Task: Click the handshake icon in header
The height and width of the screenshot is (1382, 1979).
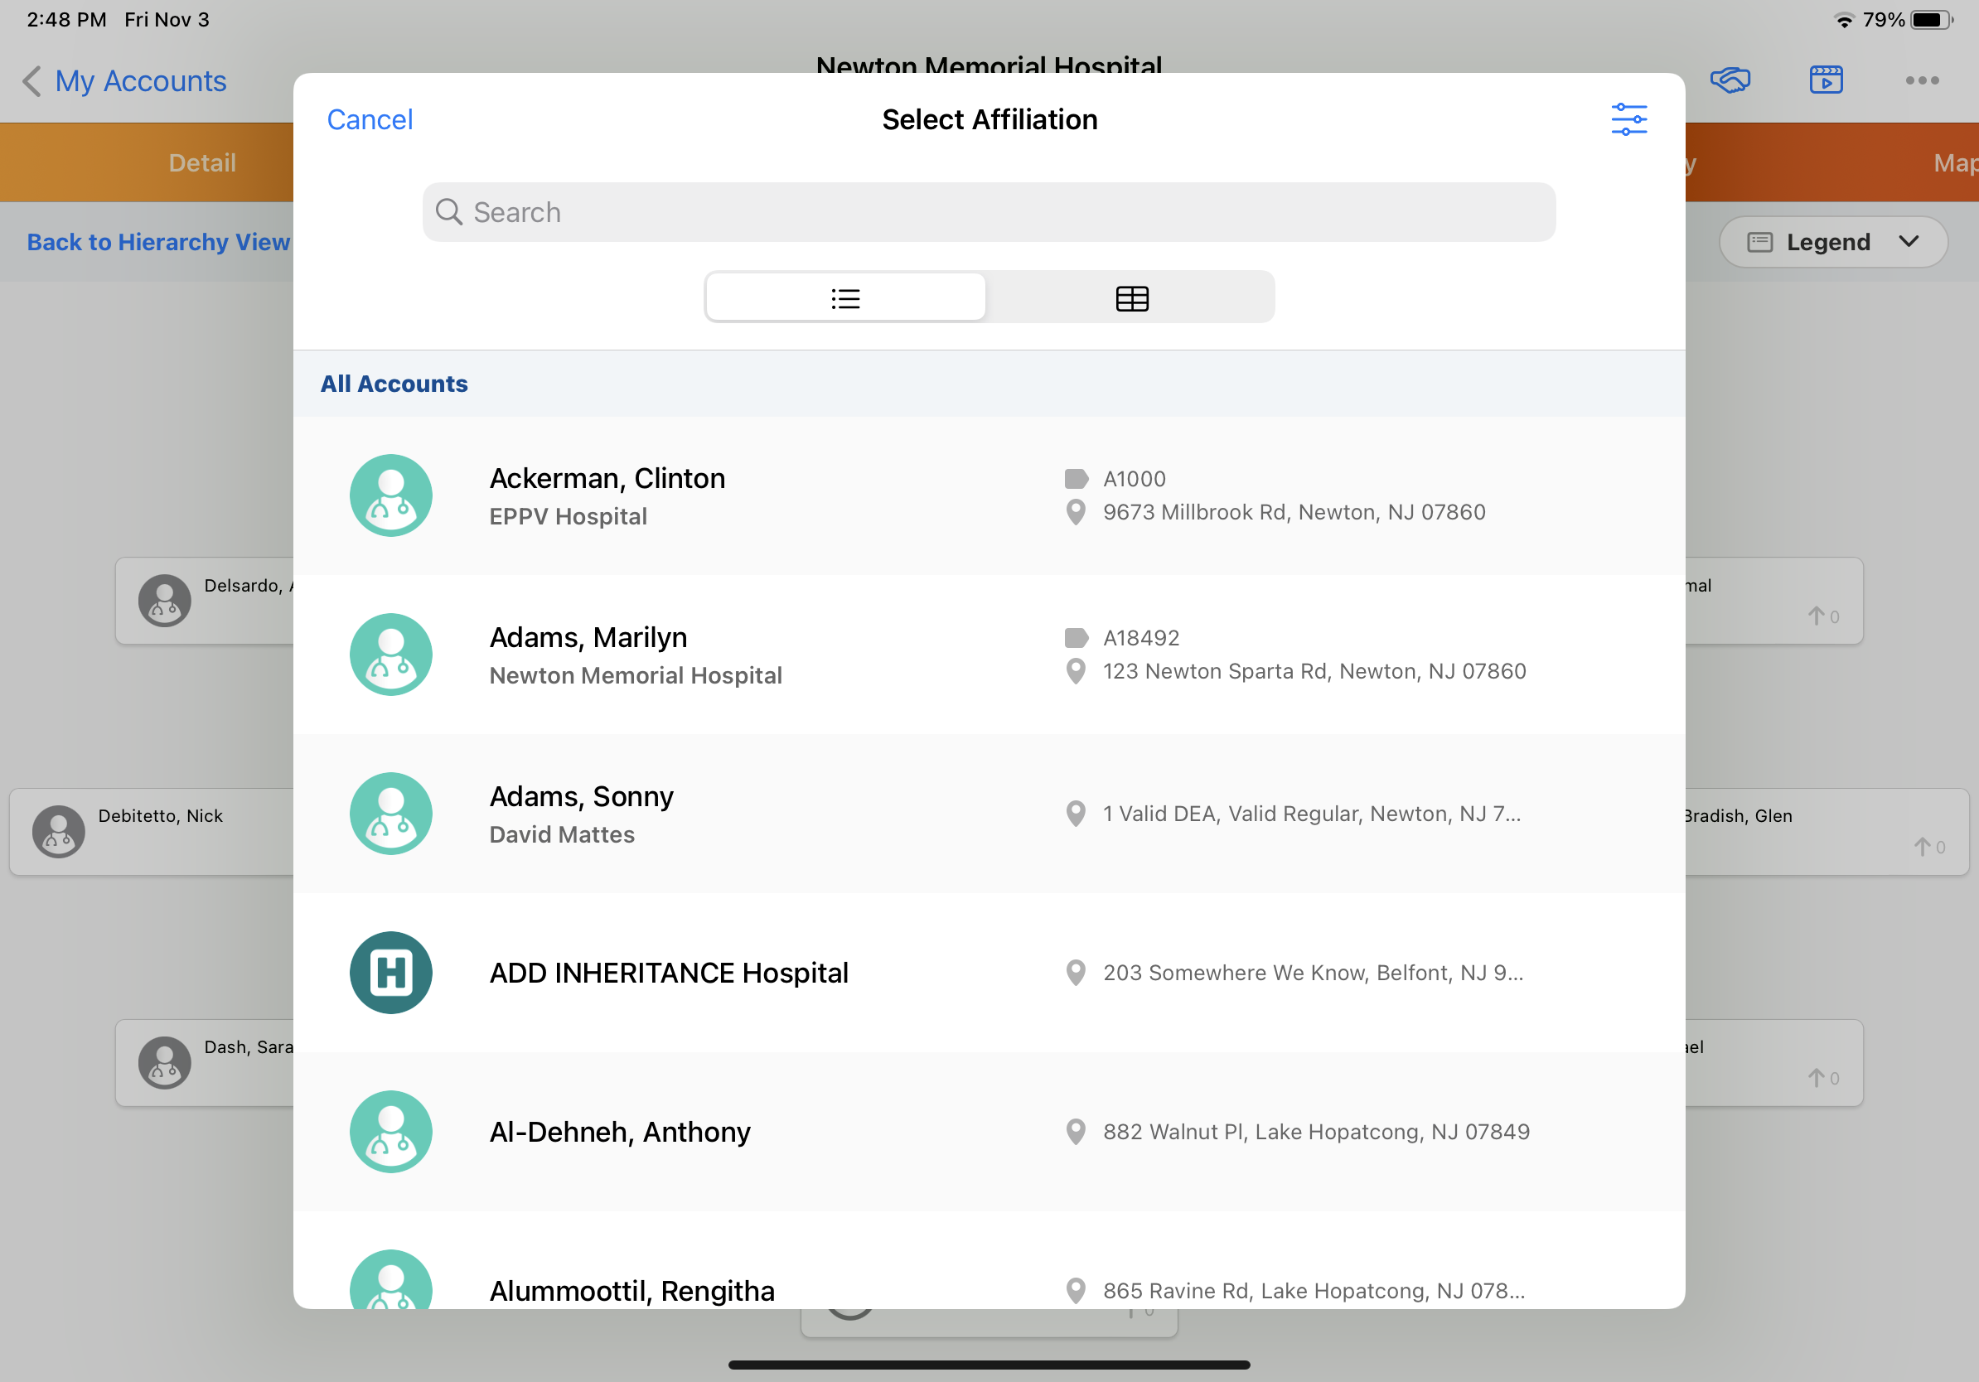Action: (1730, 80)
